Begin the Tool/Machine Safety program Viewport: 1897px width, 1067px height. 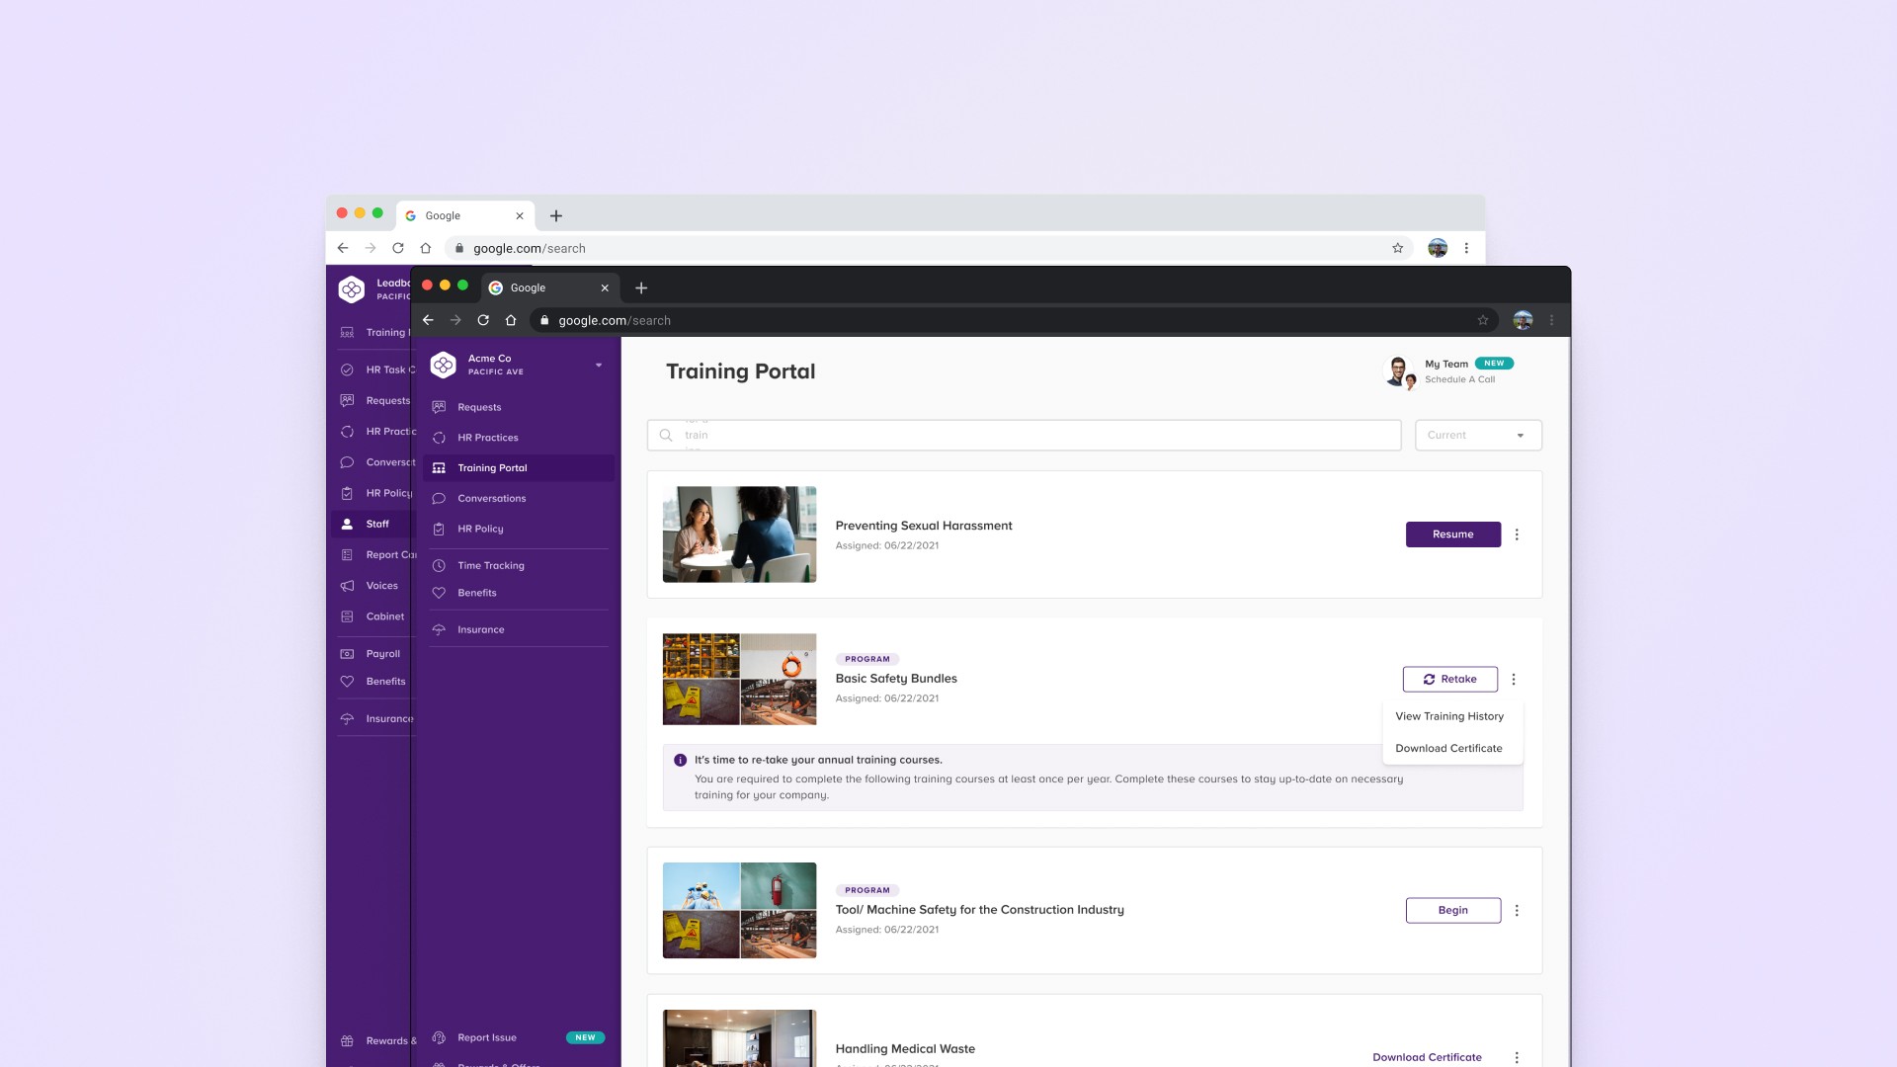1453,910
